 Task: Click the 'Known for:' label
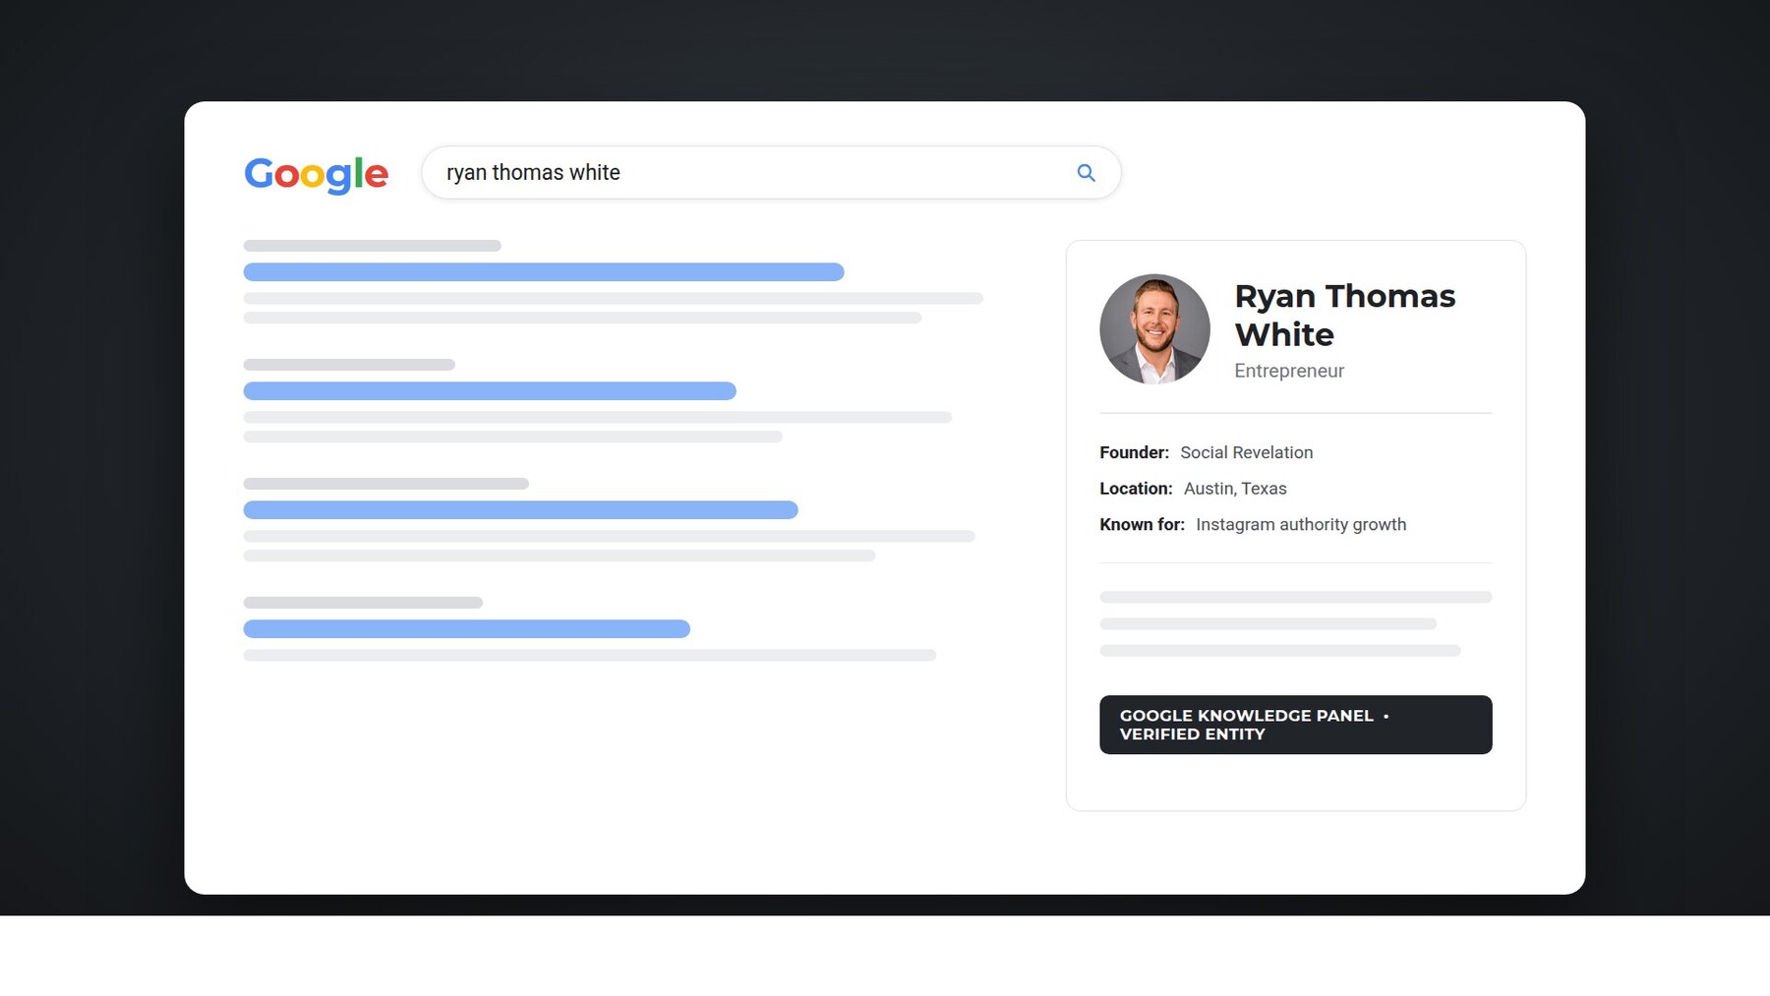[x=1142, y=525]
